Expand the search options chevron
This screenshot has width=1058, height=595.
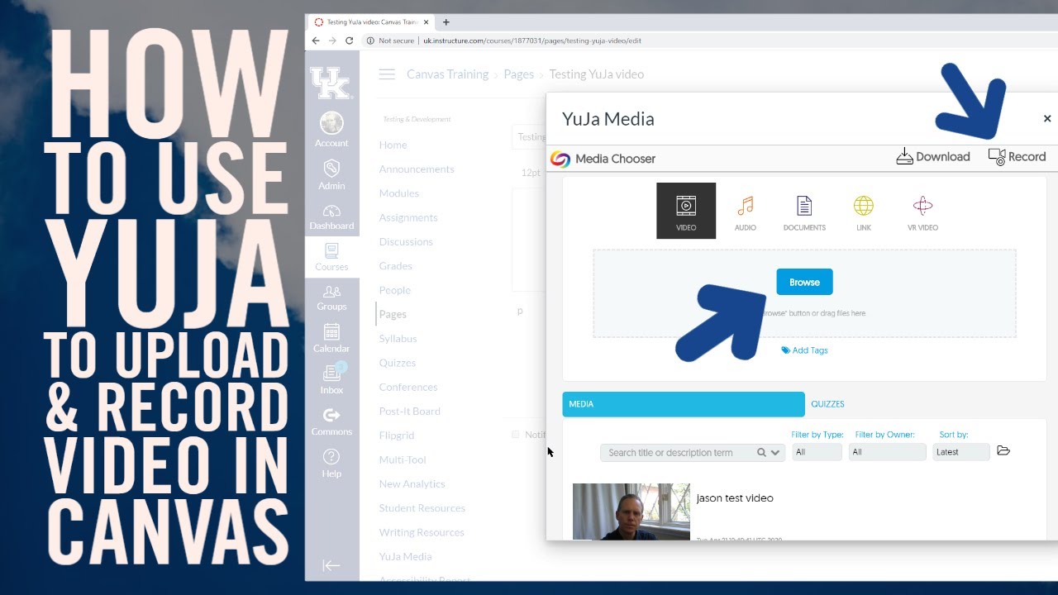[775, 453]
